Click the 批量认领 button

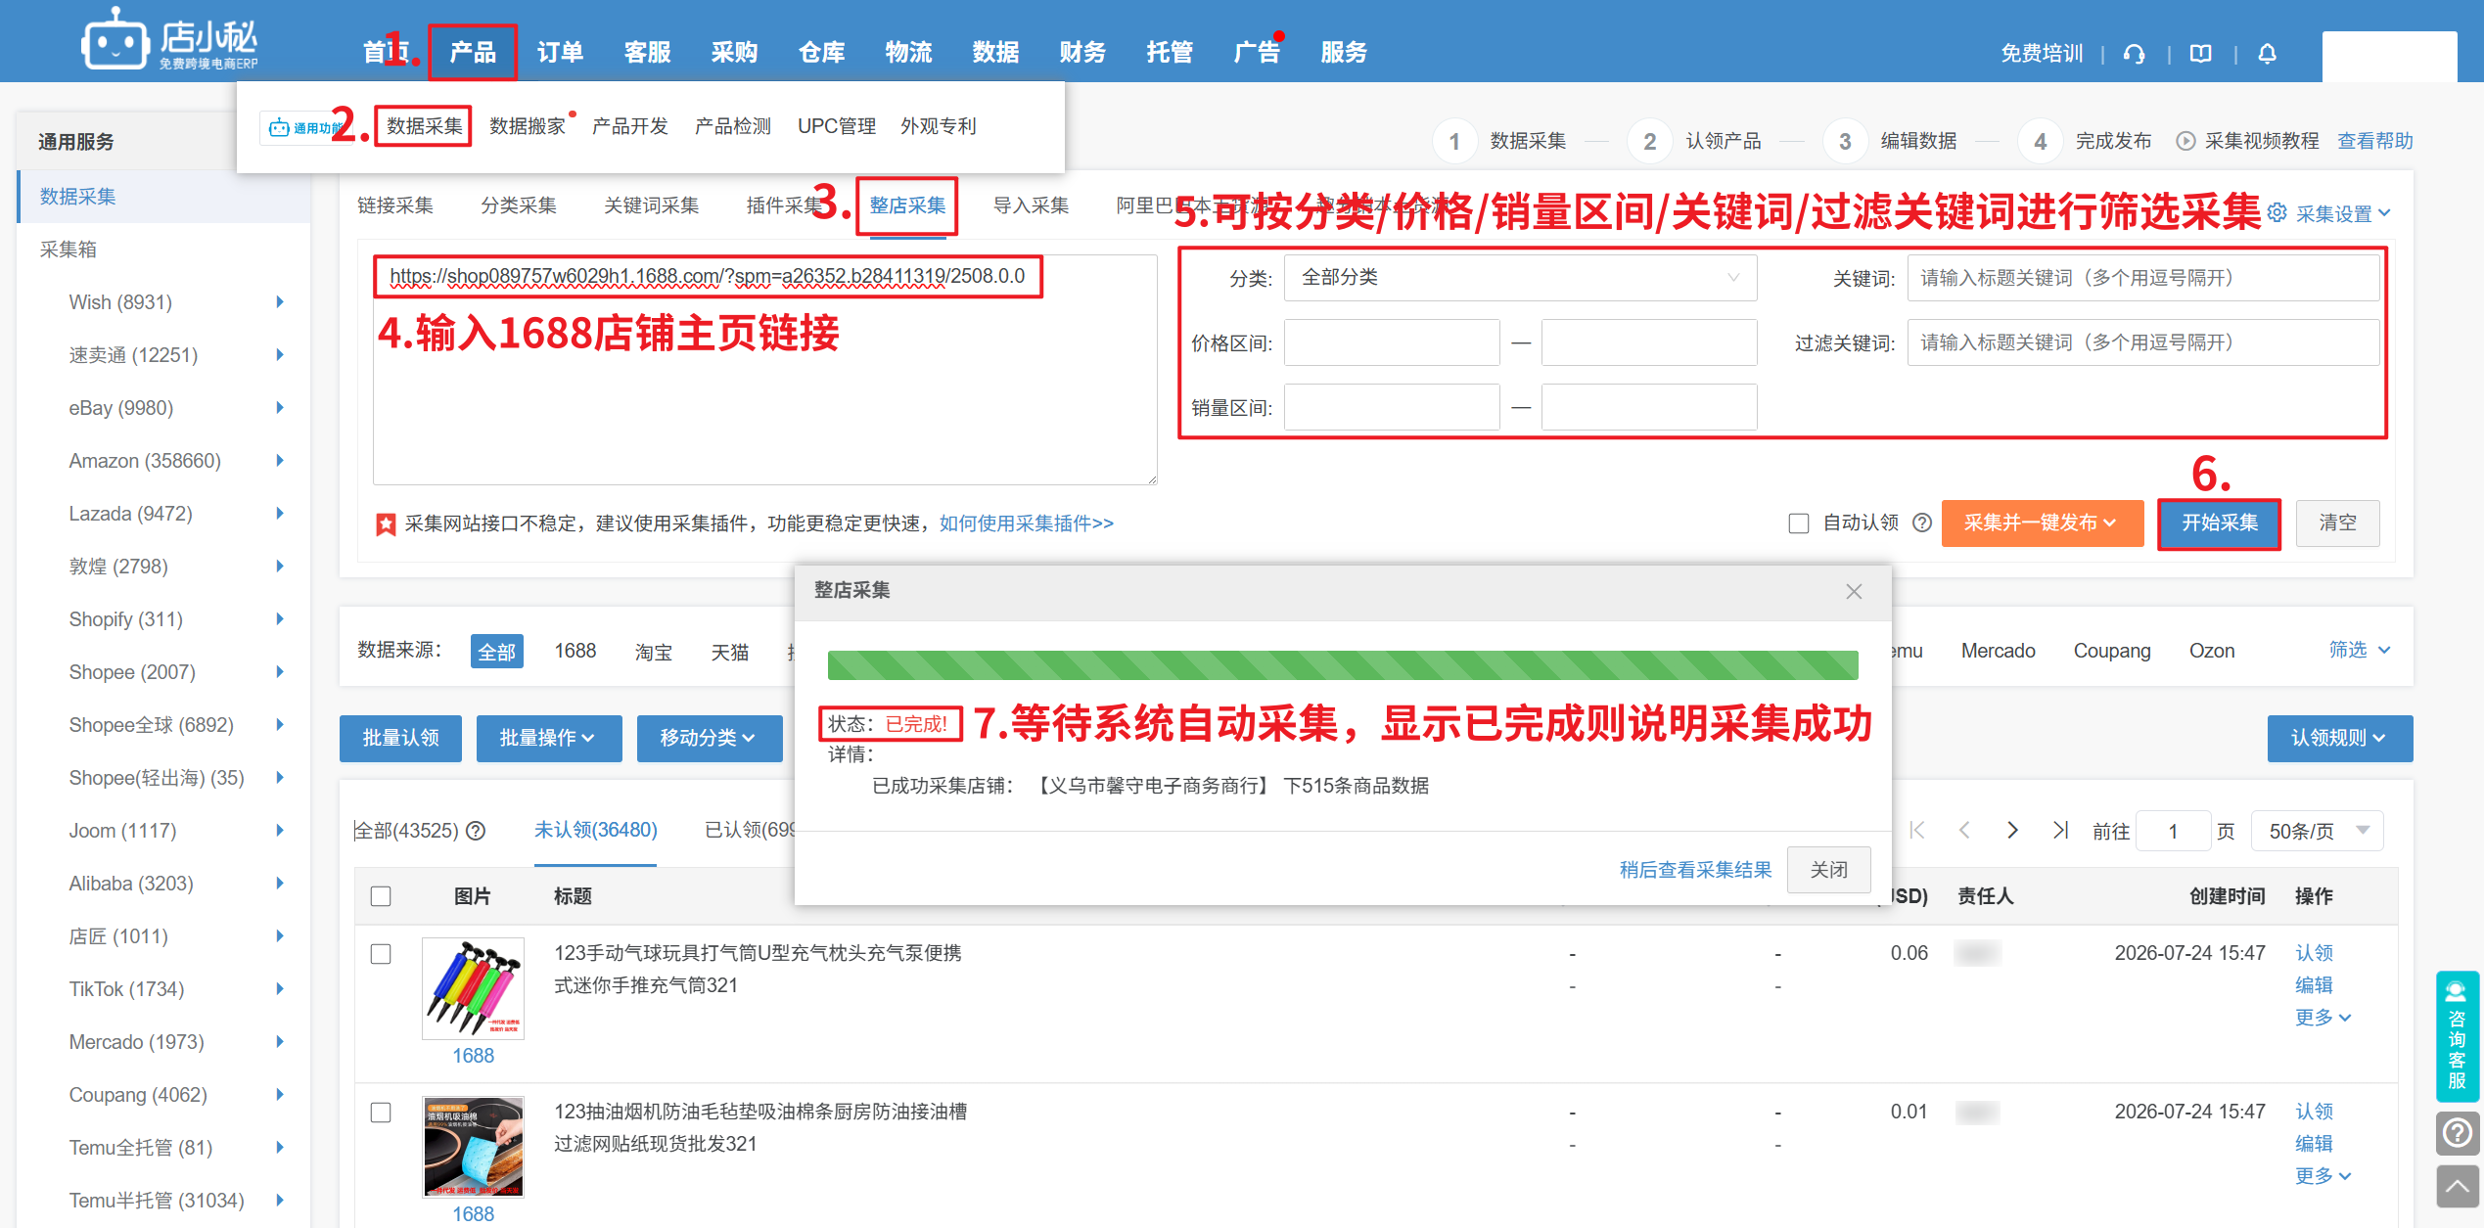click(400, 738)
